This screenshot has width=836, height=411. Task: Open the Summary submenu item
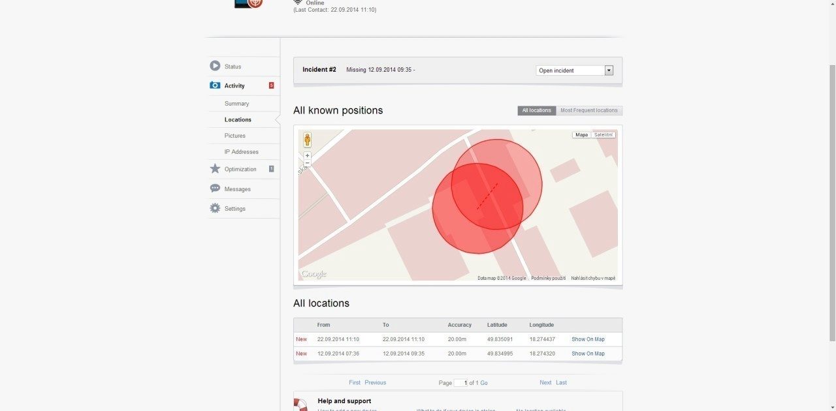click(236, 104)
